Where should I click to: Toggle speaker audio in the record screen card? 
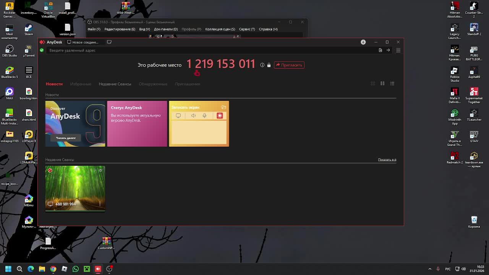point(193,116)
